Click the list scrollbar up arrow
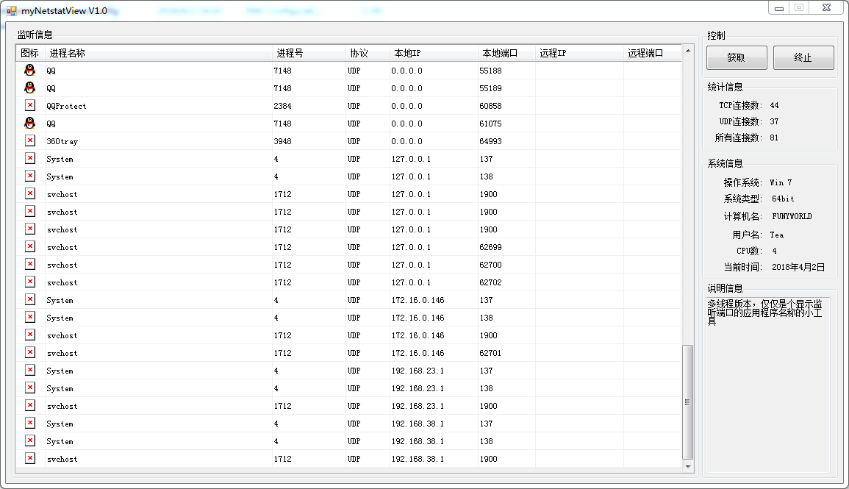Viewport: 849px width, 489px height. (x=687, y=51)
